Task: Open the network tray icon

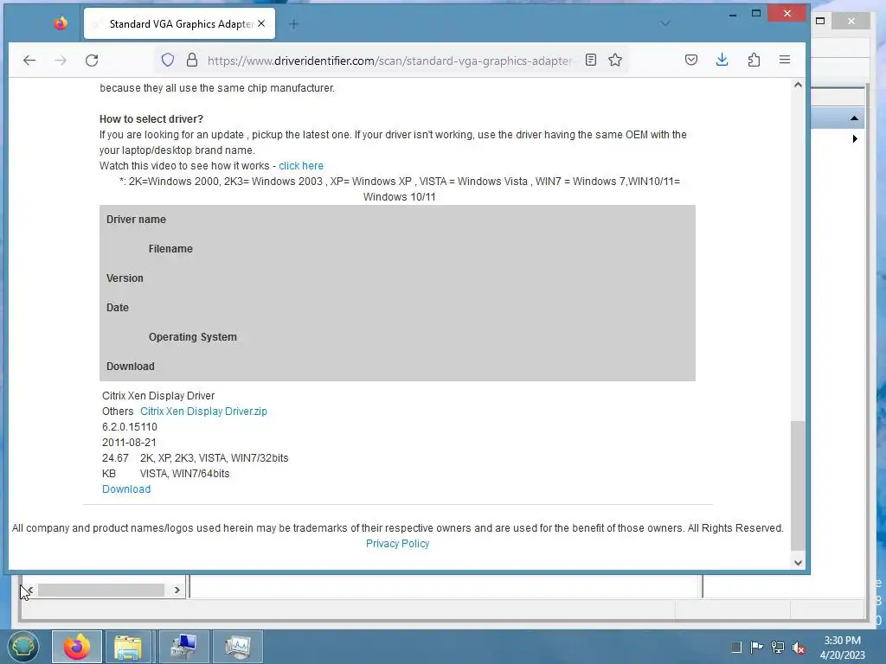Action: pos(778,647)
